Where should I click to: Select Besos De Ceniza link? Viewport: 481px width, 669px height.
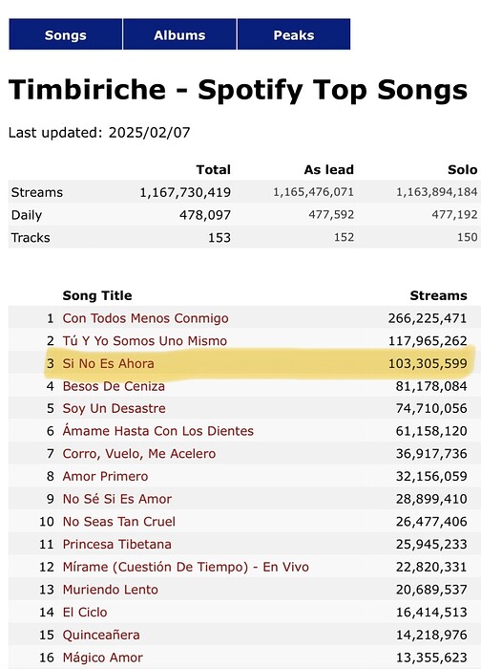(114, 386)
